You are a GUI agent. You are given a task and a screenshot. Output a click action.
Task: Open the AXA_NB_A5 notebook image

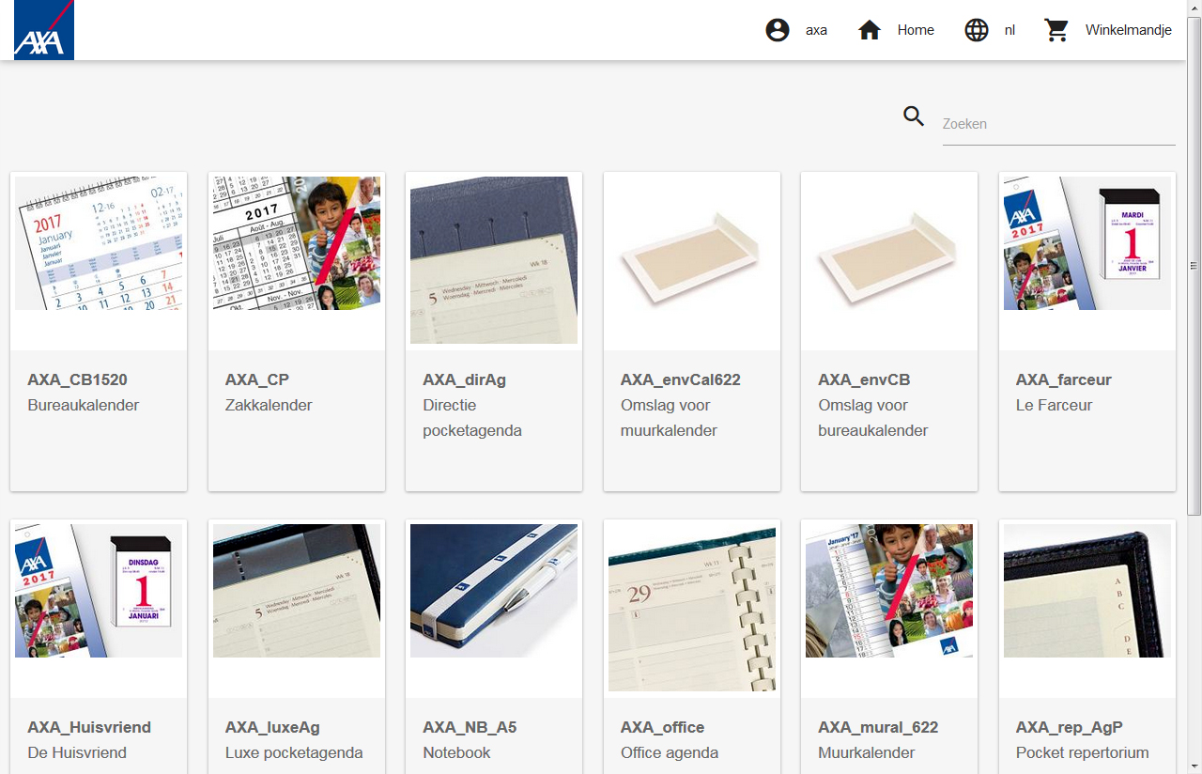(x=494, y=591)
